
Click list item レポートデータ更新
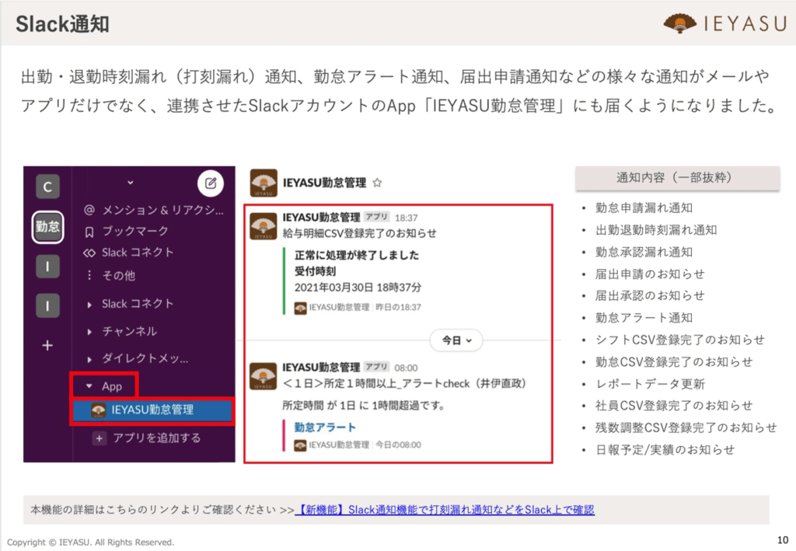coord(650,384)
